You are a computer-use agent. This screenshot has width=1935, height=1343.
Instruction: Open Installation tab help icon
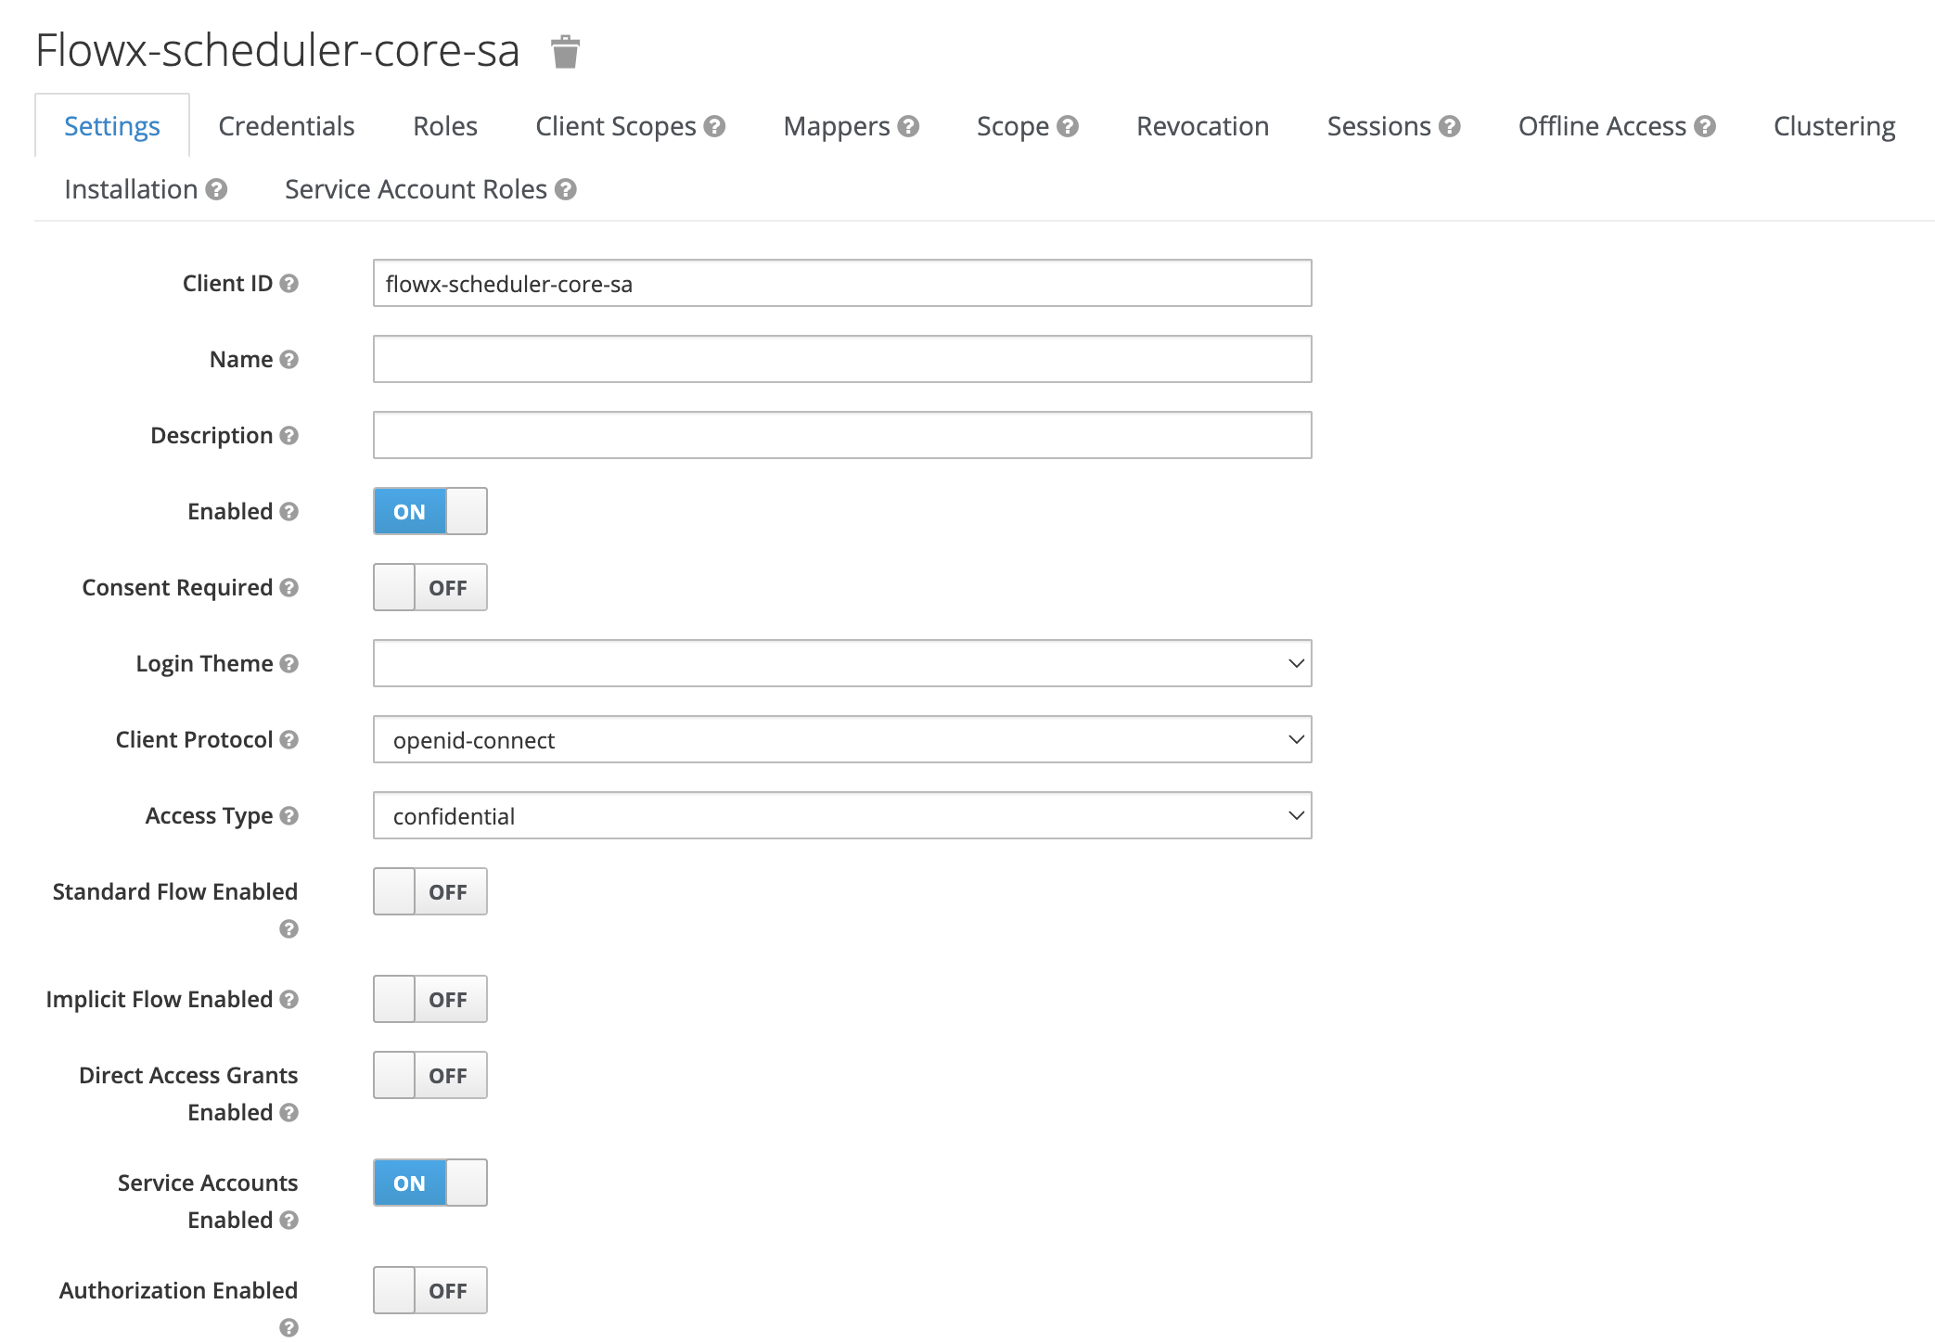click(216, 189)
